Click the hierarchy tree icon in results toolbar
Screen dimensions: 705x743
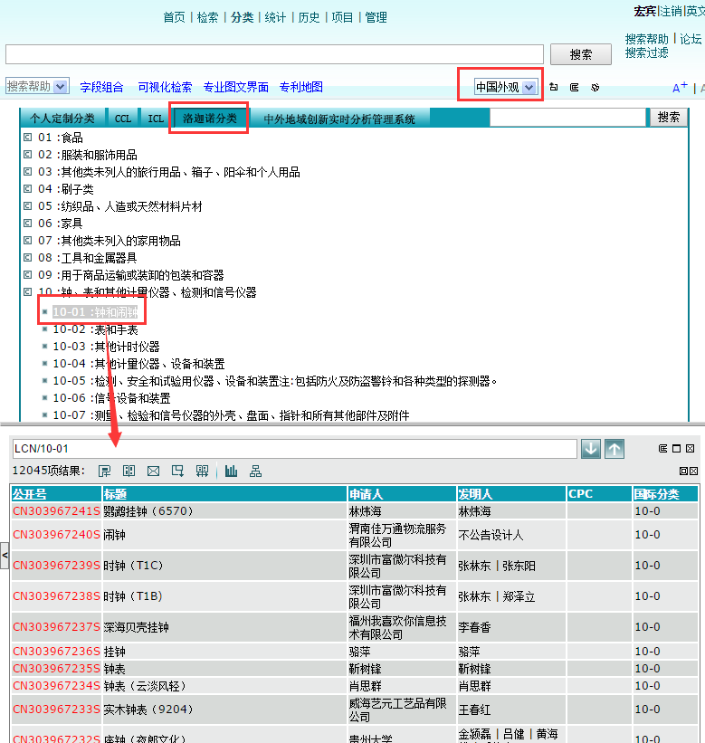pos(256,471)
